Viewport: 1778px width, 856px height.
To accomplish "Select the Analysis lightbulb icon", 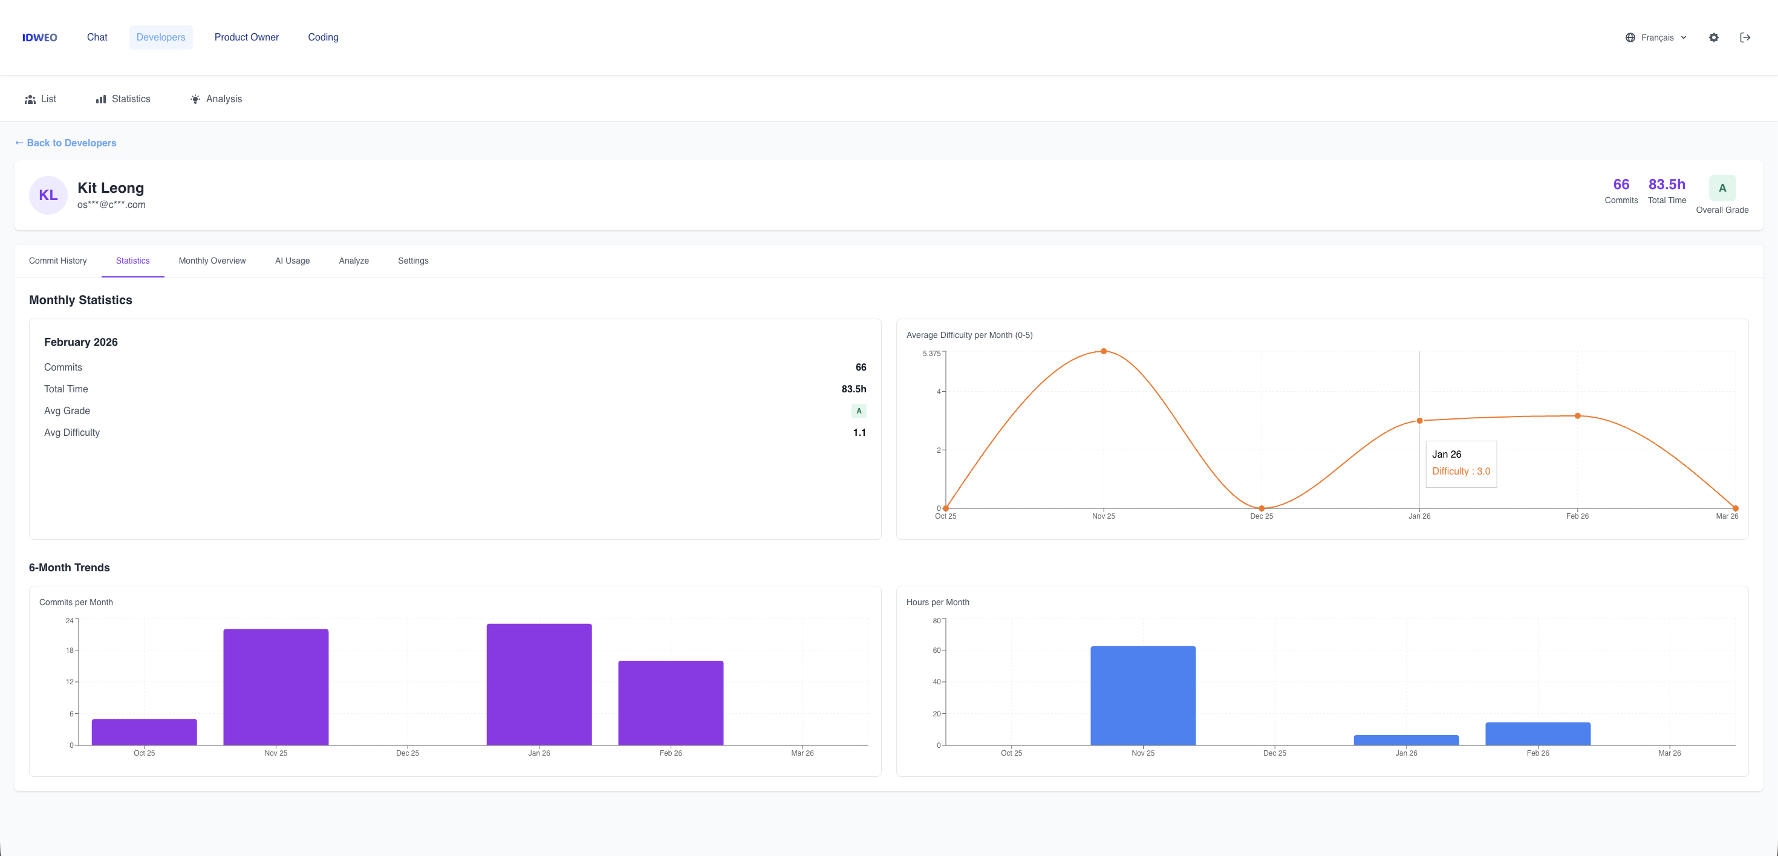I will click(x=196, y=99).
